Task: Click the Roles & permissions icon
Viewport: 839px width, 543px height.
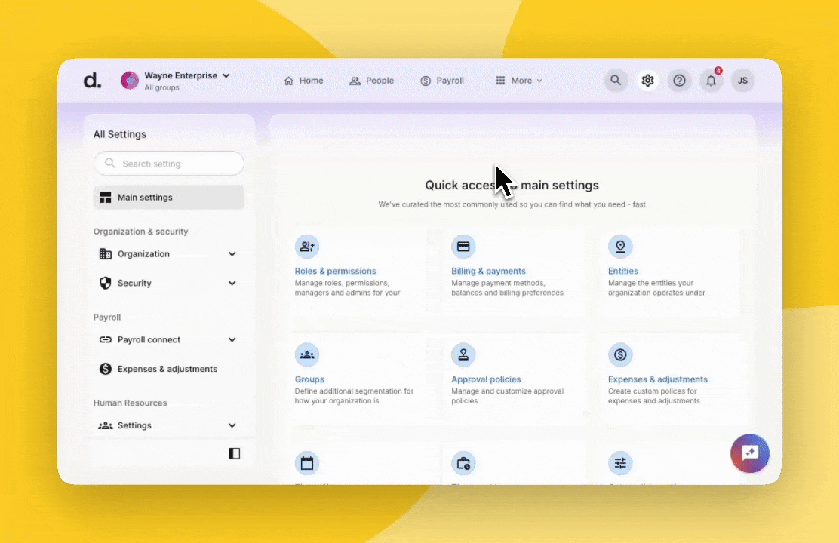Action: click(306, 247)
